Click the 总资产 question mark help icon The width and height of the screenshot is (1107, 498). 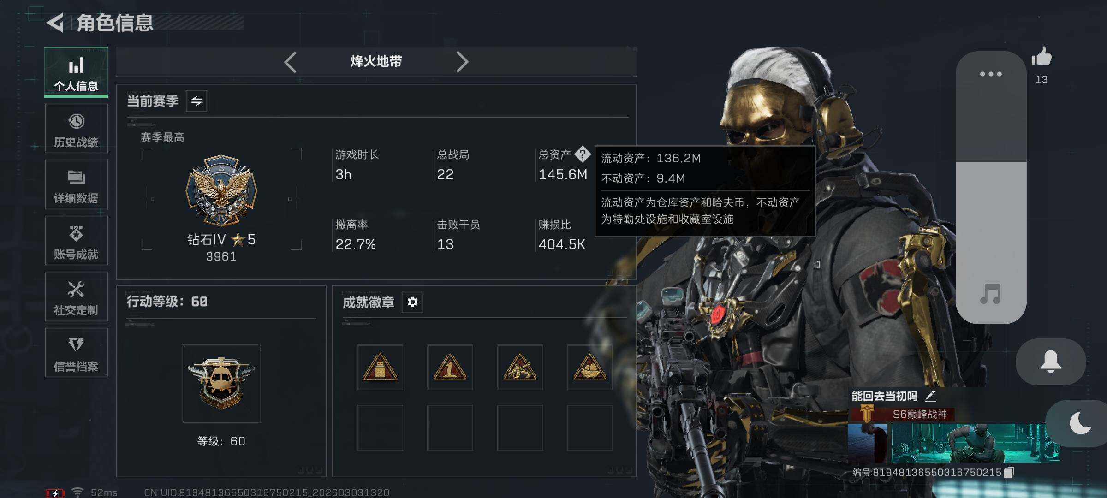click(x=583, y=154)
